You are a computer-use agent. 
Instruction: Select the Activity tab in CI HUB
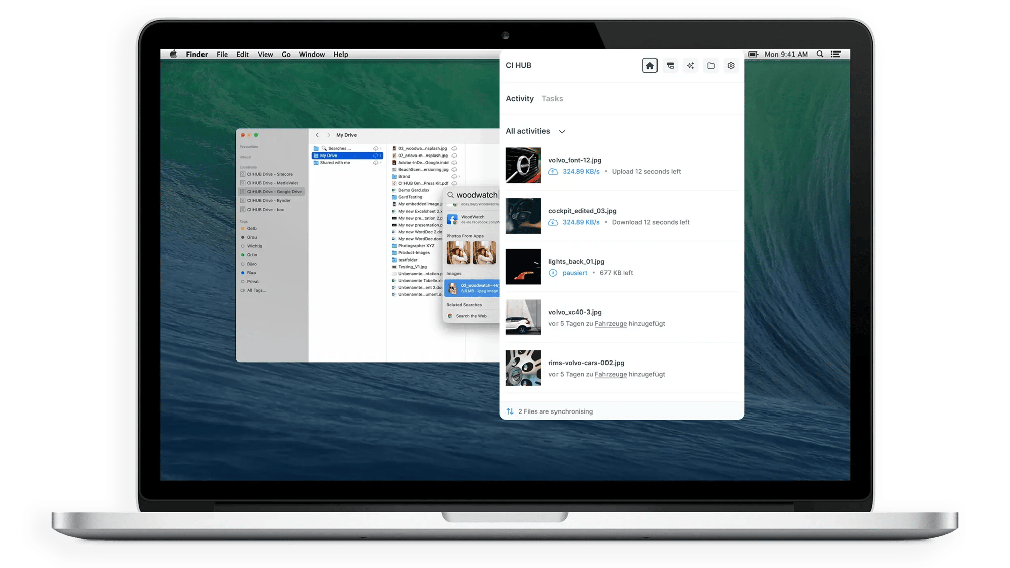(x=520, y=98)
